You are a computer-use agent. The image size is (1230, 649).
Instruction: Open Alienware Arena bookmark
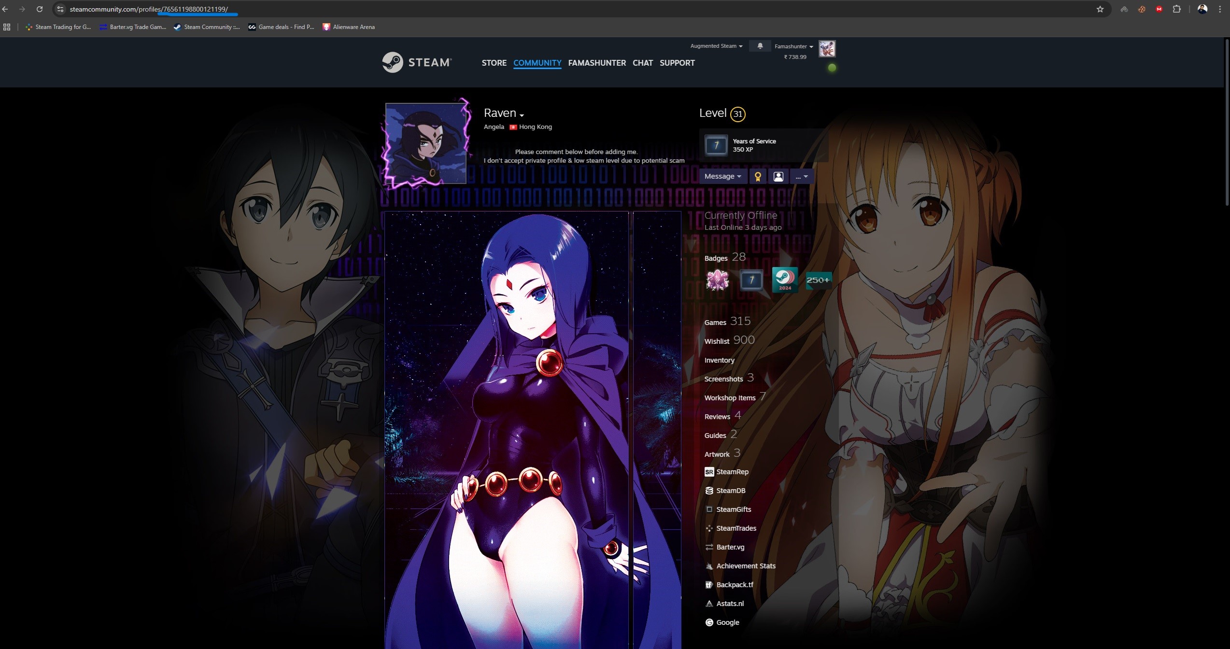349,27
